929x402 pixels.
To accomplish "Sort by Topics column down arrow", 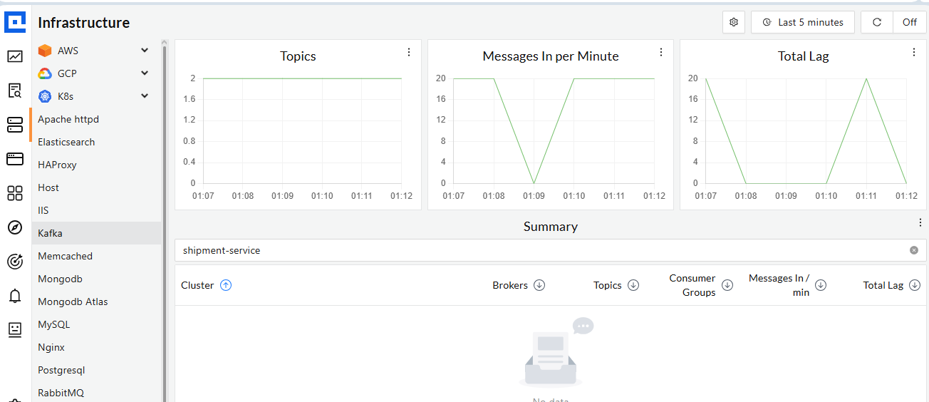I will point(633,285).
